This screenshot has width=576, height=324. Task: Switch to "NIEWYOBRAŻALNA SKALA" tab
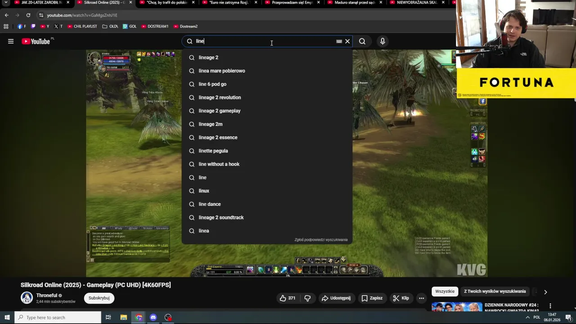[x=416, y=3]
